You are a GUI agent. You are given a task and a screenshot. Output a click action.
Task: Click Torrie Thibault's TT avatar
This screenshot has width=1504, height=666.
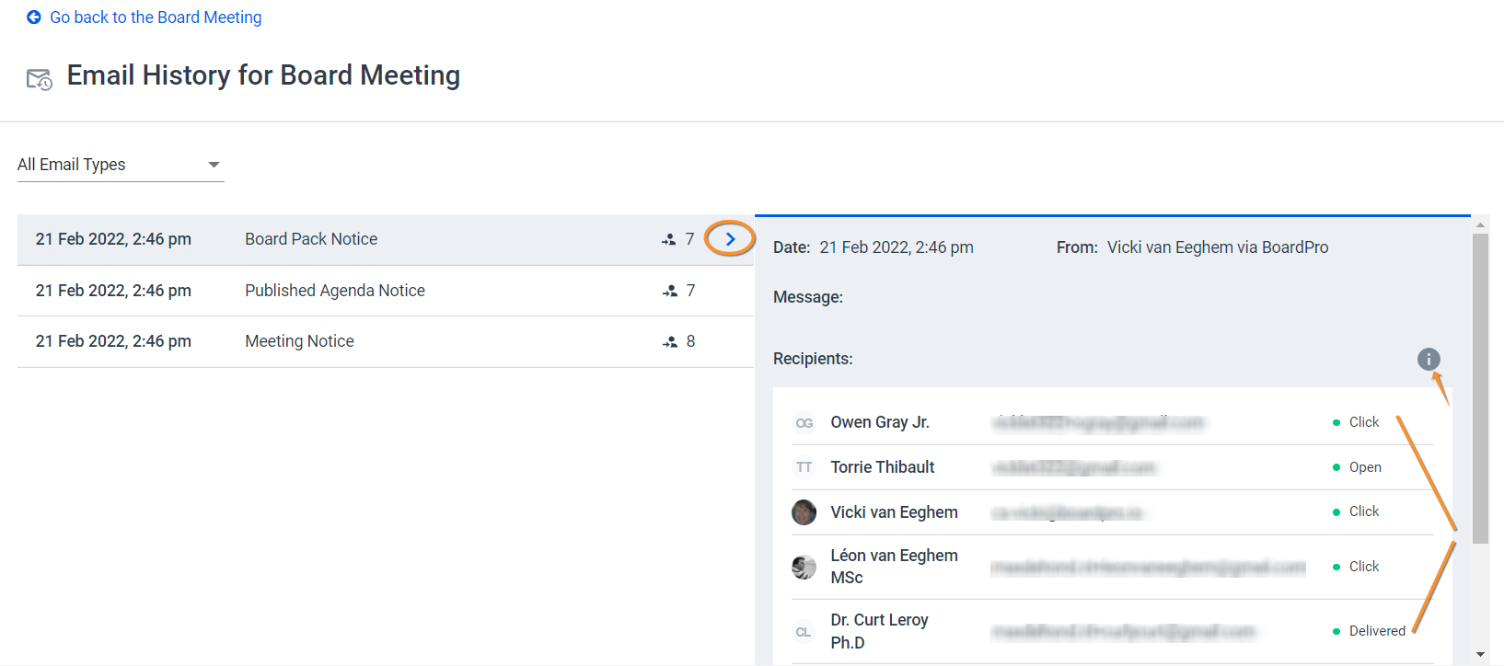804,467
